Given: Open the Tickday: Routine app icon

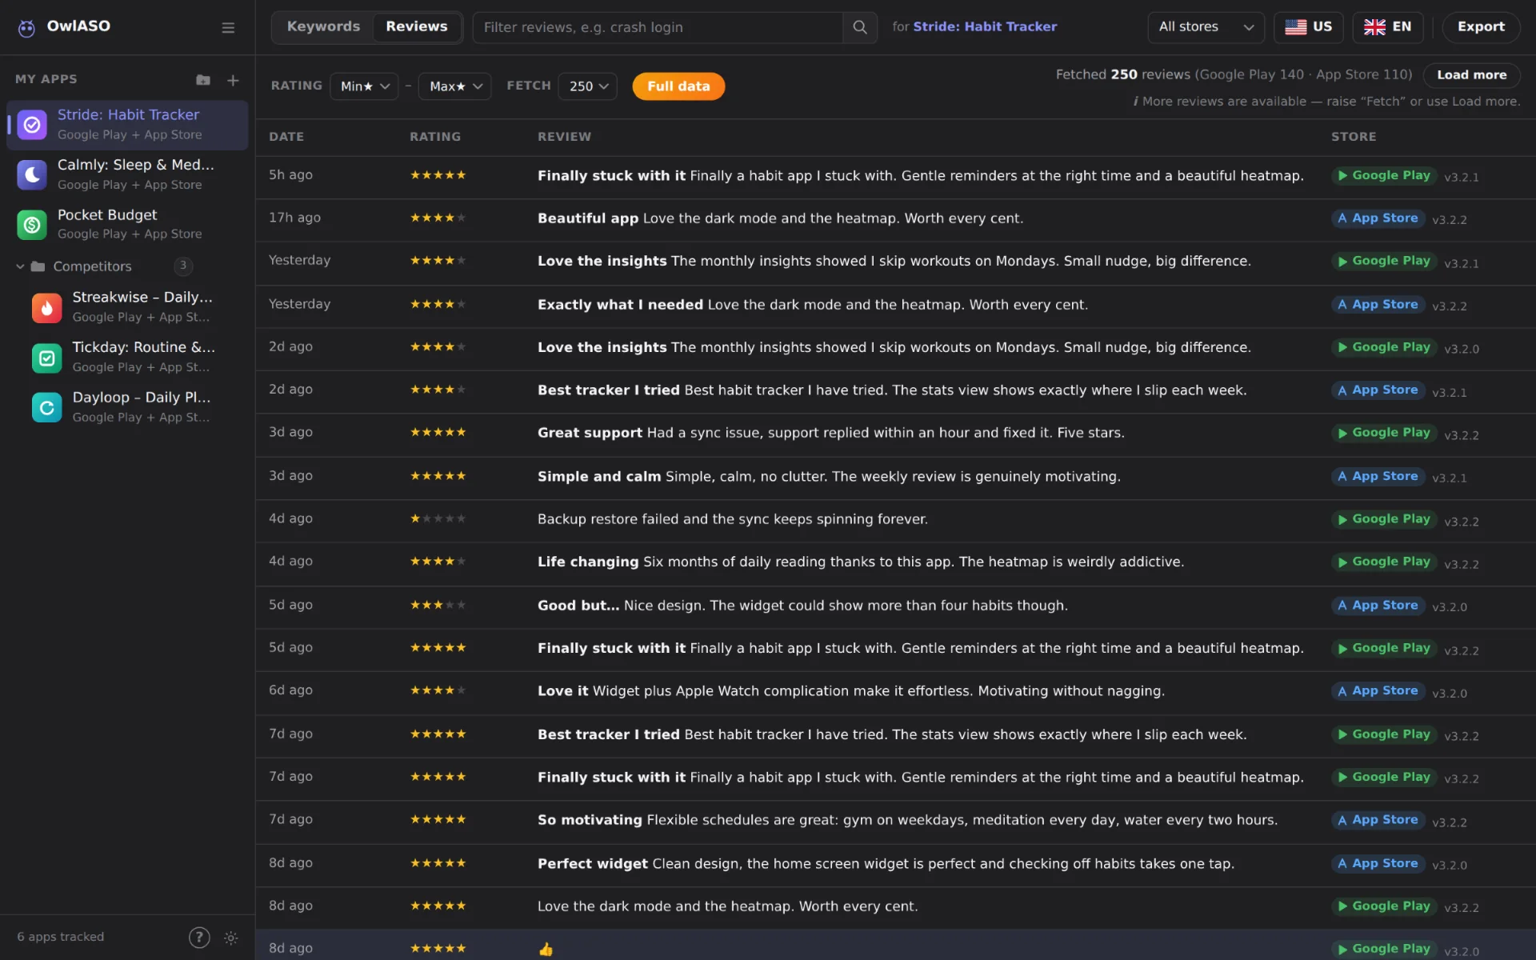Looking at the screenshot, I should click(46, 358).
